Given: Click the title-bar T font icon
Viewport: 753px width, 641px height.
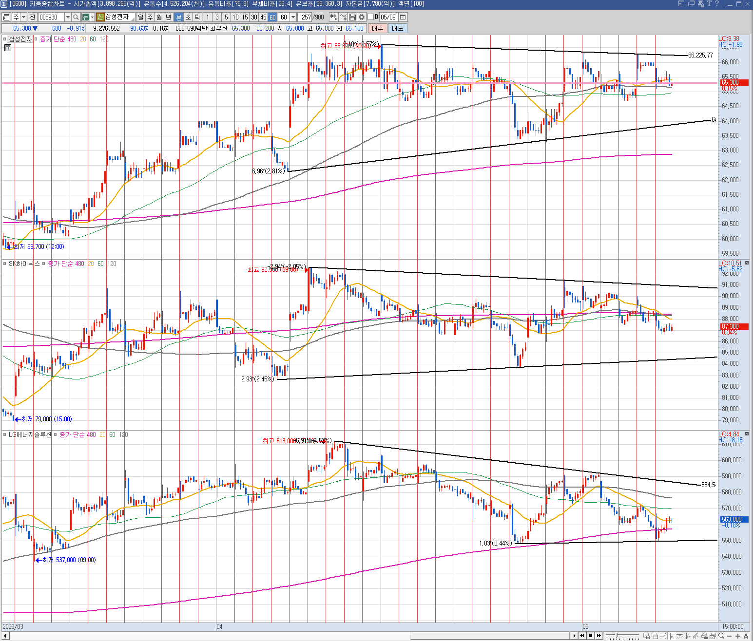Looking at the screenshot, I should tap(709, 3).
